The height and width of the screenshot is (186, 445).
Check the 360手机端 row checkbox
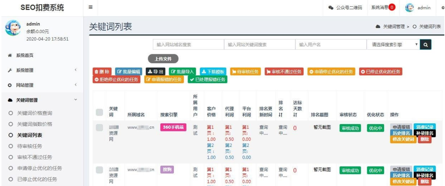[99, 128]
